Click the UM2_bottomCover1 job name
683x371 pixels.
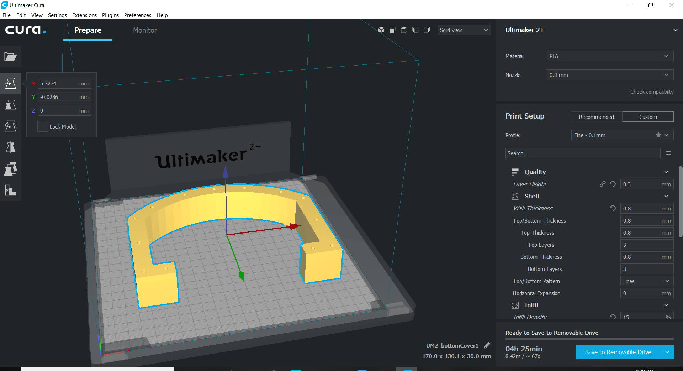point(452,345)
